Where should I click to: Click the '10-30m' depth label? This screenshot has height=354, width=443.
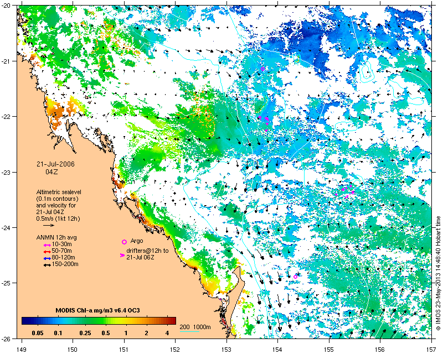click(x=61, y=244)
